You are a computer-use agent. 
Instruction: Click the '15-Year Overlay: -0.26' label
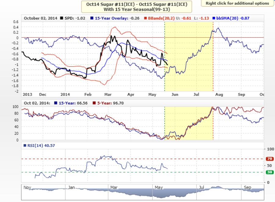click(x=117, y=18)
